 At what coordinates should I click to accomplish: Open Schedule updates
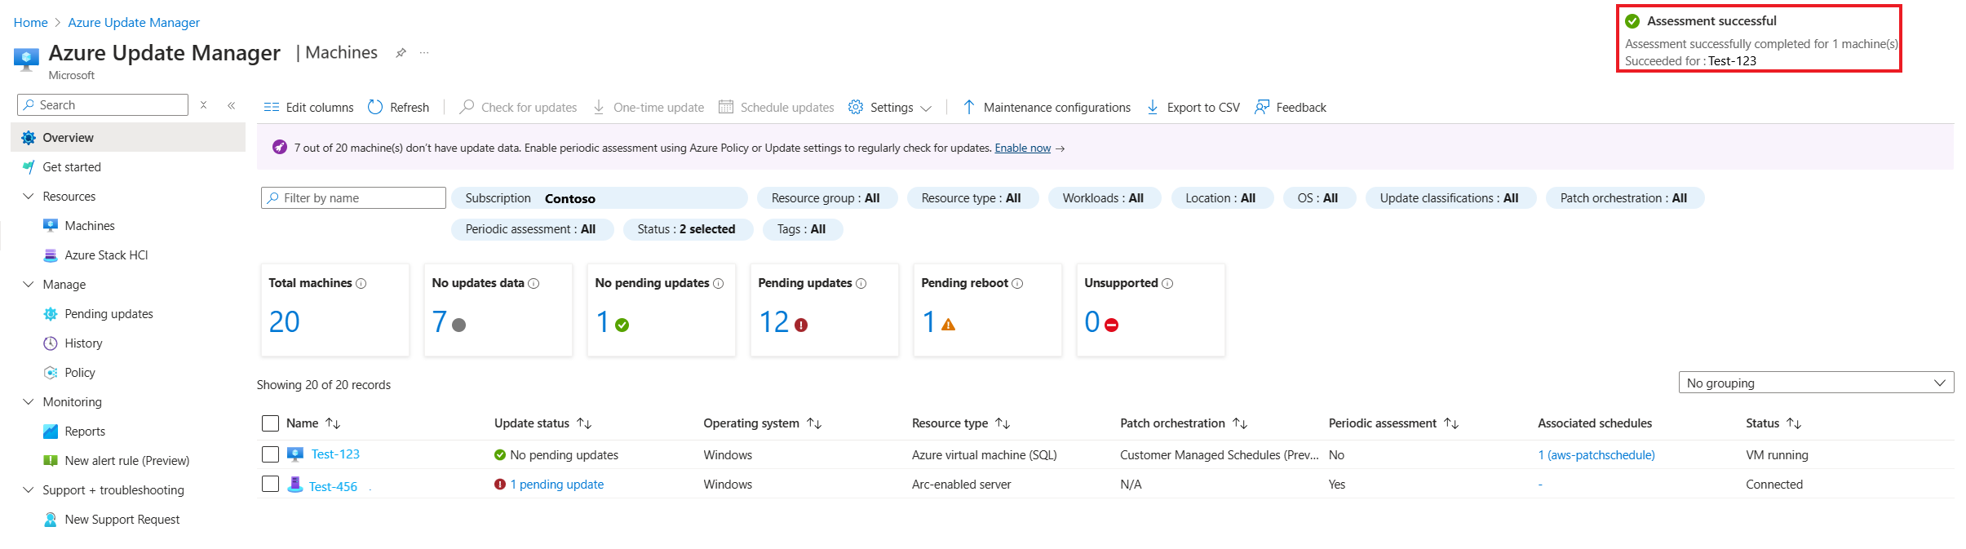(776, 108)
